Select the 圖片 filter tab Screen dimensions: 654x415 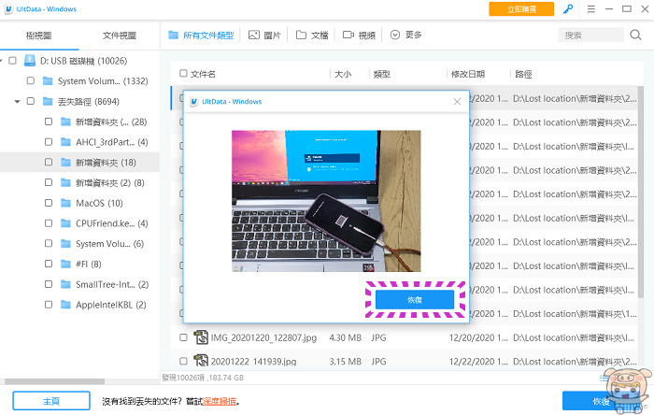click(x=264, y=35)
